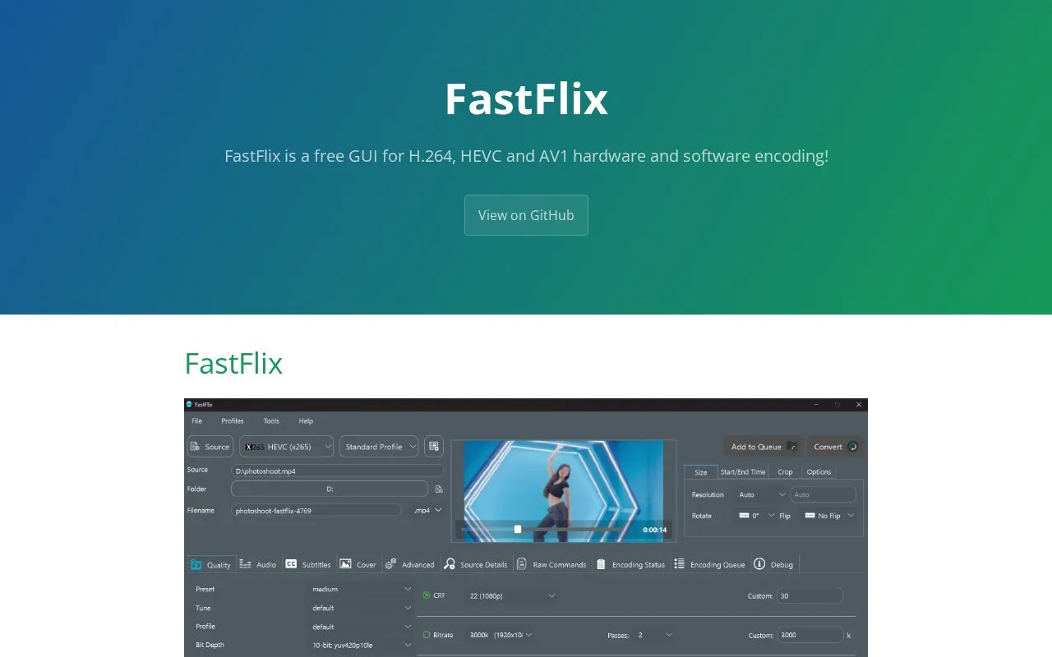The image size is (1052, 657).
Task: Expand the Passes dropdown
Action: (655, 635)
